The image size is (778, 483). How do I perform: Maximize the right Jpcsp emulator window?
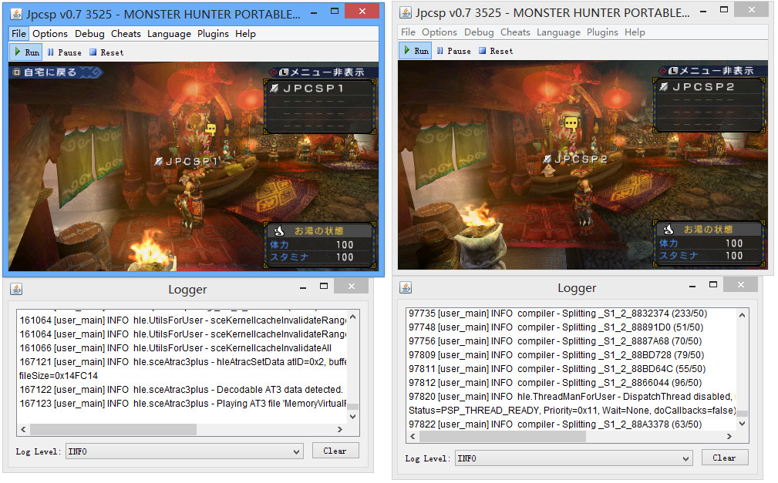724,10
